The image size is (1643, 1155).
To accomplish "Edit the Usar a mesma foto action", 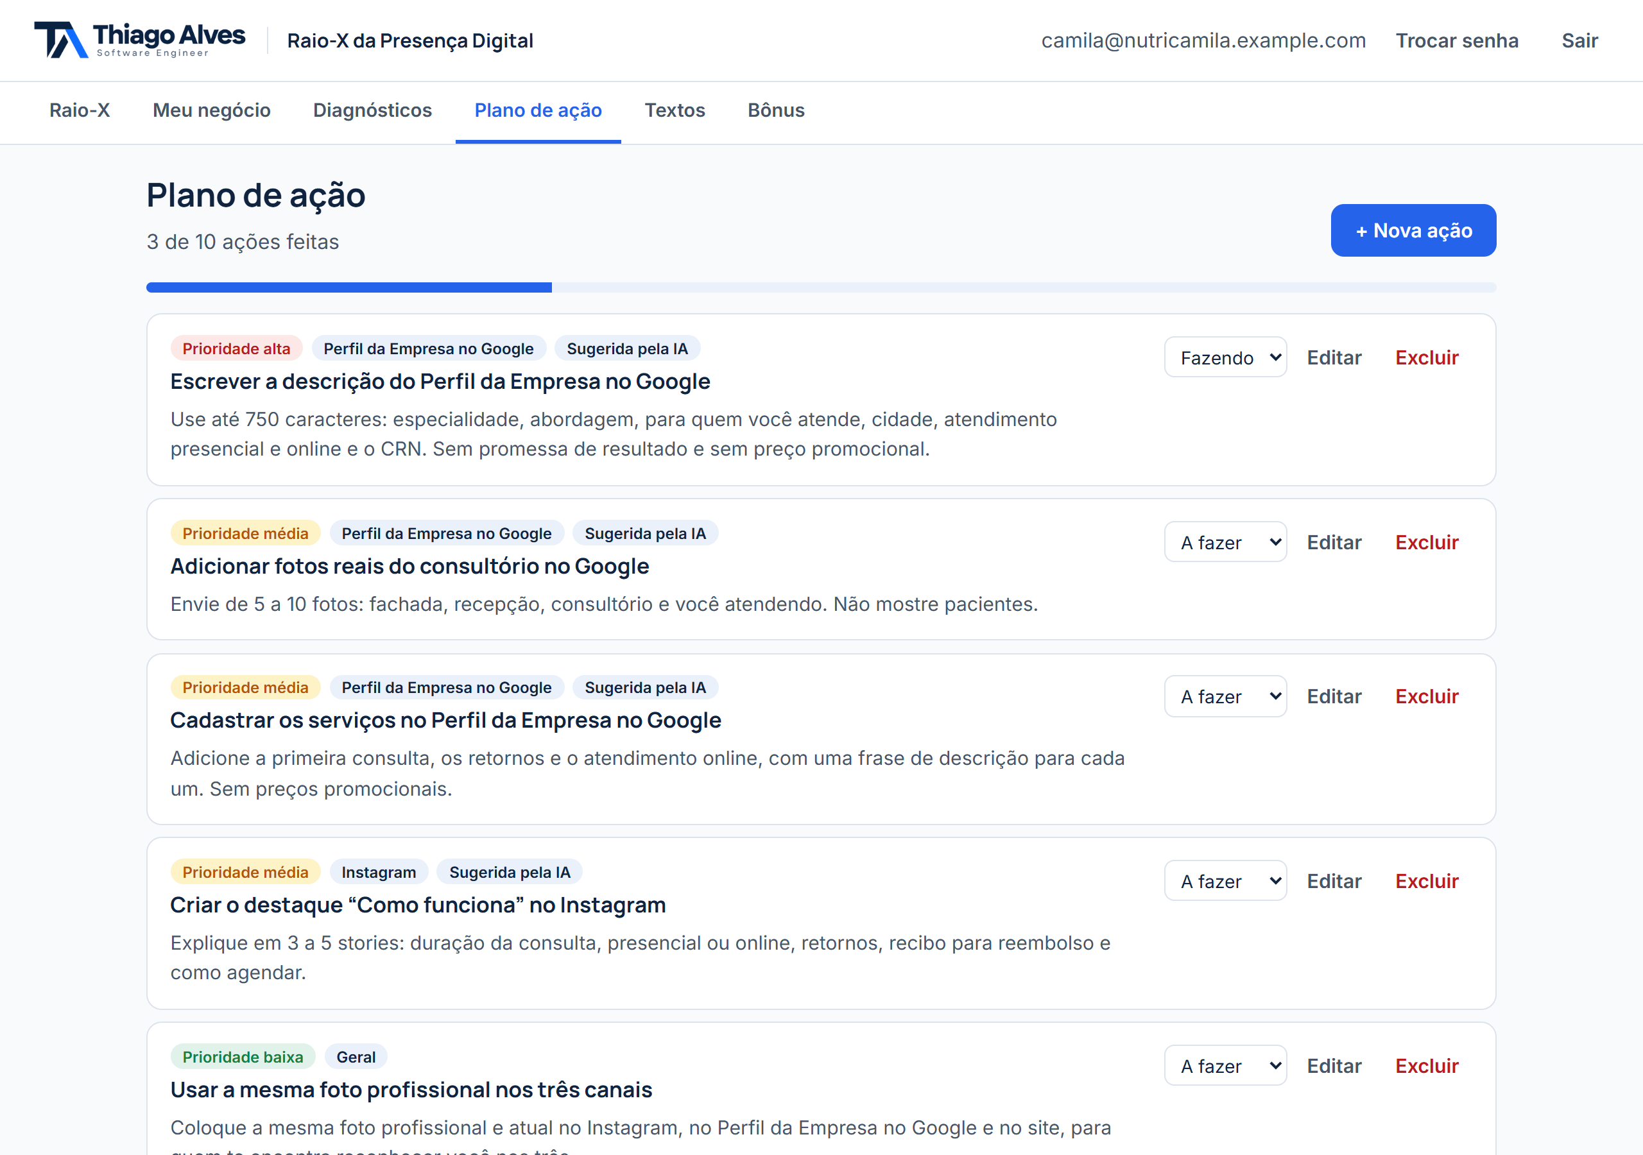I will 1334,1066.
